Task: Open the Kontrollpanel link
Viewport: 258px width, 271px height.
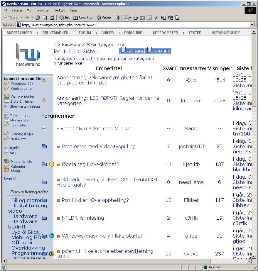Action: point(21,89)
